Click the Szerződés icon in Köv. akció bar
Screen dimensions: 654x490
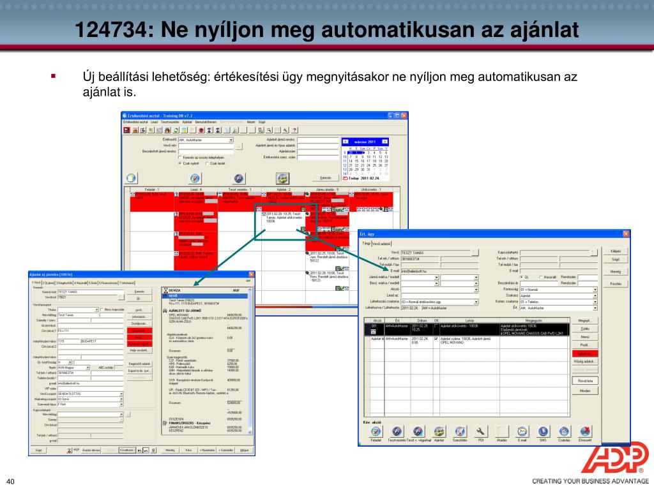[460, 431]
